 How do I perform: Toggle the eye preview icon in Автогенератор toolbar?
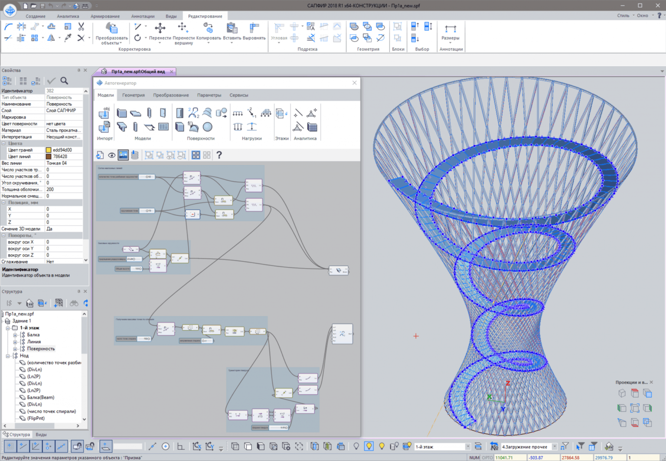(112, 155)
